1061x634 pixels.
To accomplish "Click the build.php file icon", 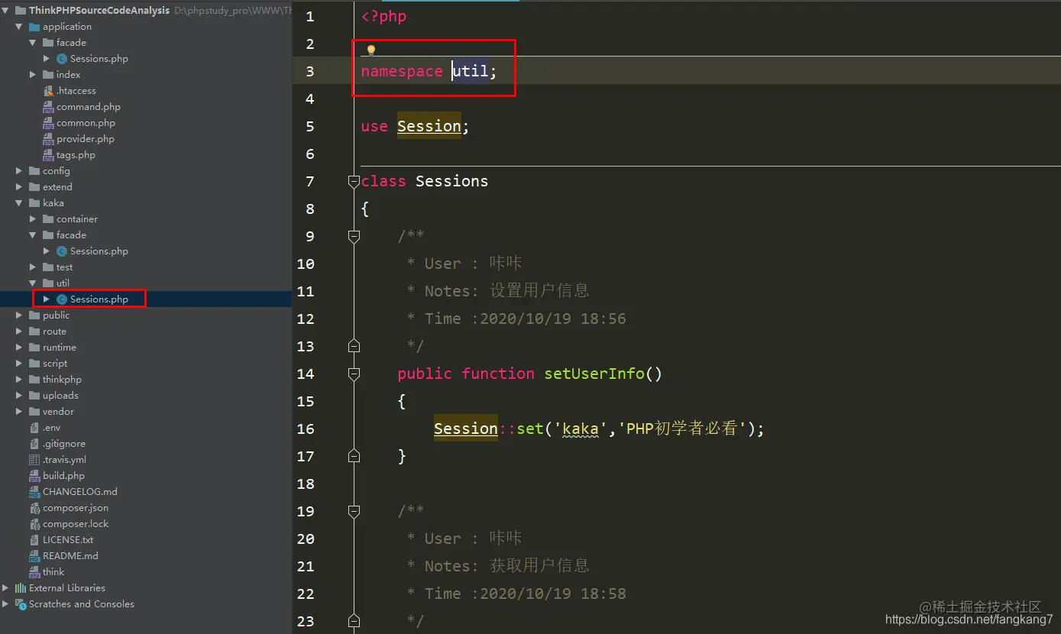I will [x=34, y=476].
